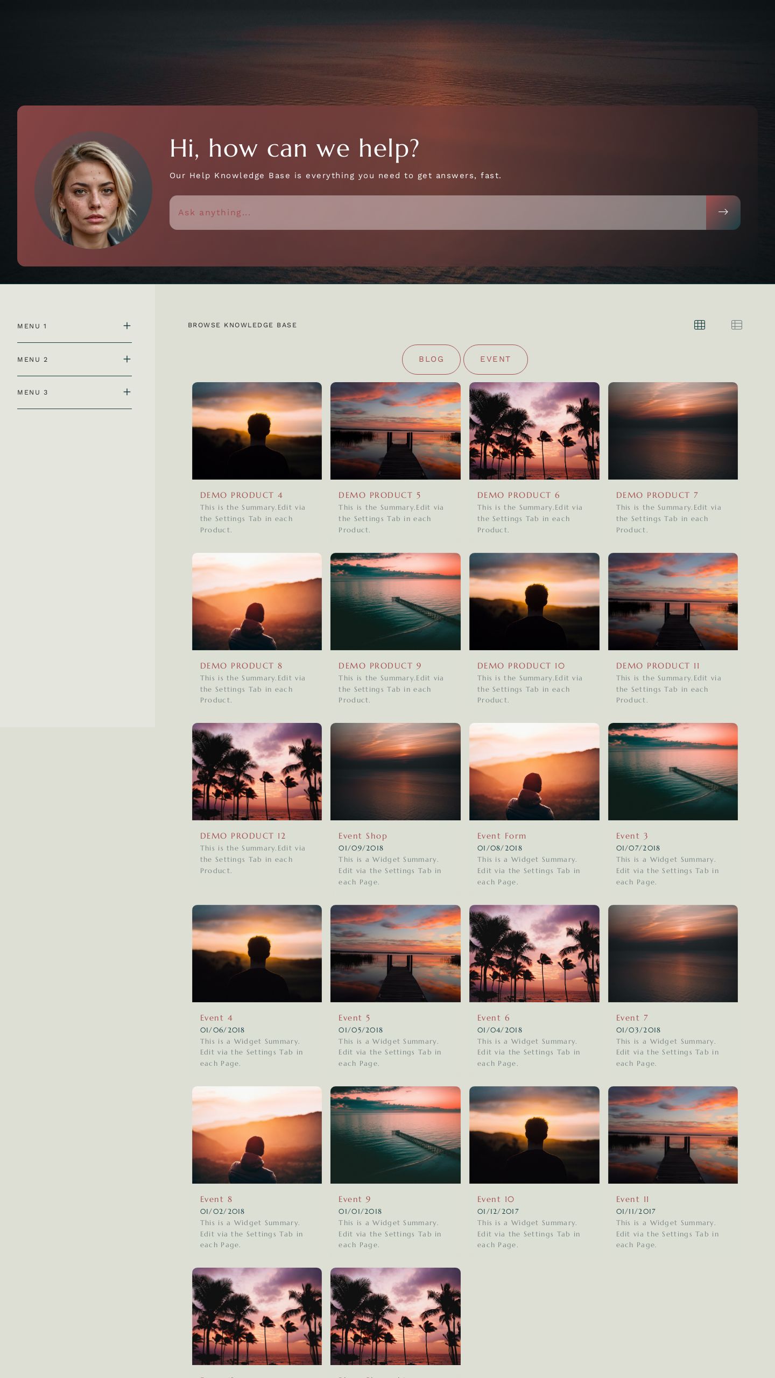Expand Menu 1 with plus icon
Image resolution: width=775 pixels, height=1378 pixels.
(x=127, y=326)
